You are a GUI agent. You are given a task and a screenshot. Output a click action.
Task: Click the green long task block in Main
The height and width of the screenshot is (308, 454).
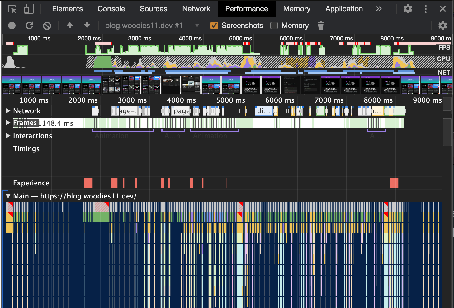[101, 217]
